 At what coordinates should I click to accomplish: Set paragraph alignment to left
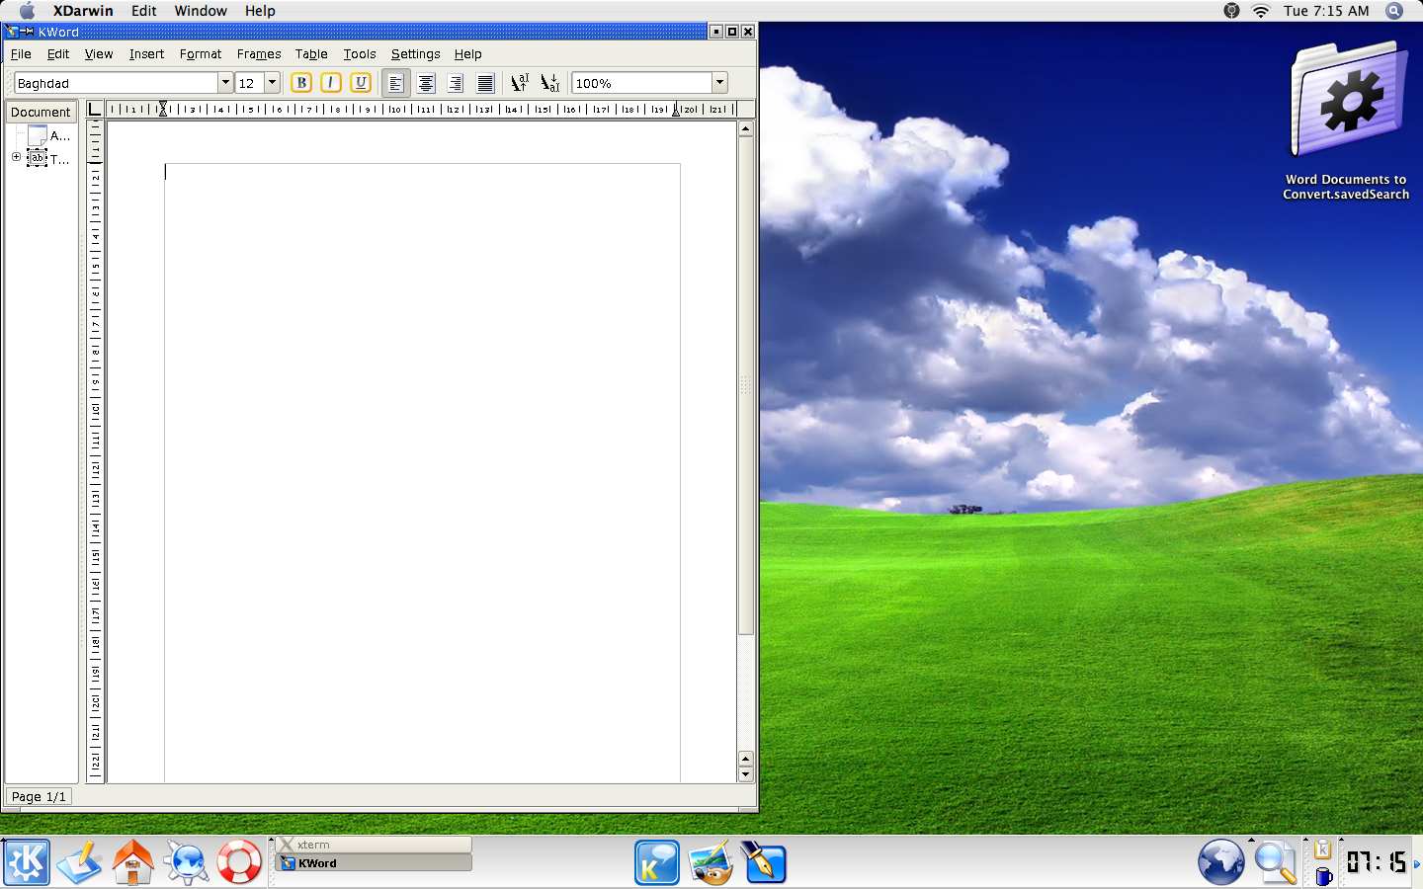tap(395, 83)
